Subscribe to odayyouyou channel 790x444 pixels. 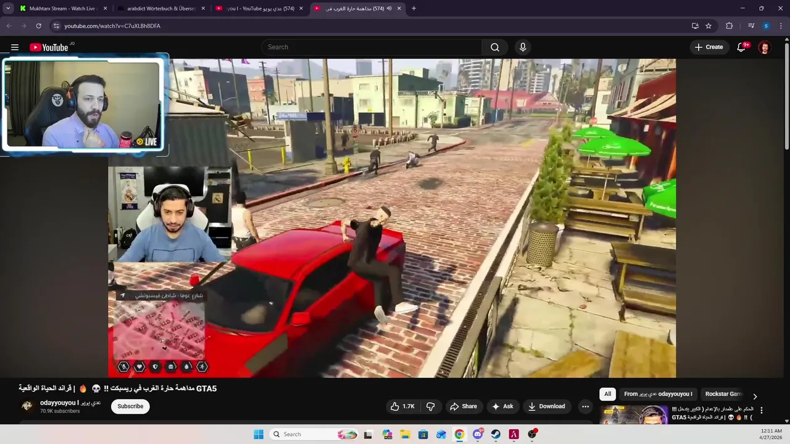(x=130, y=406)
